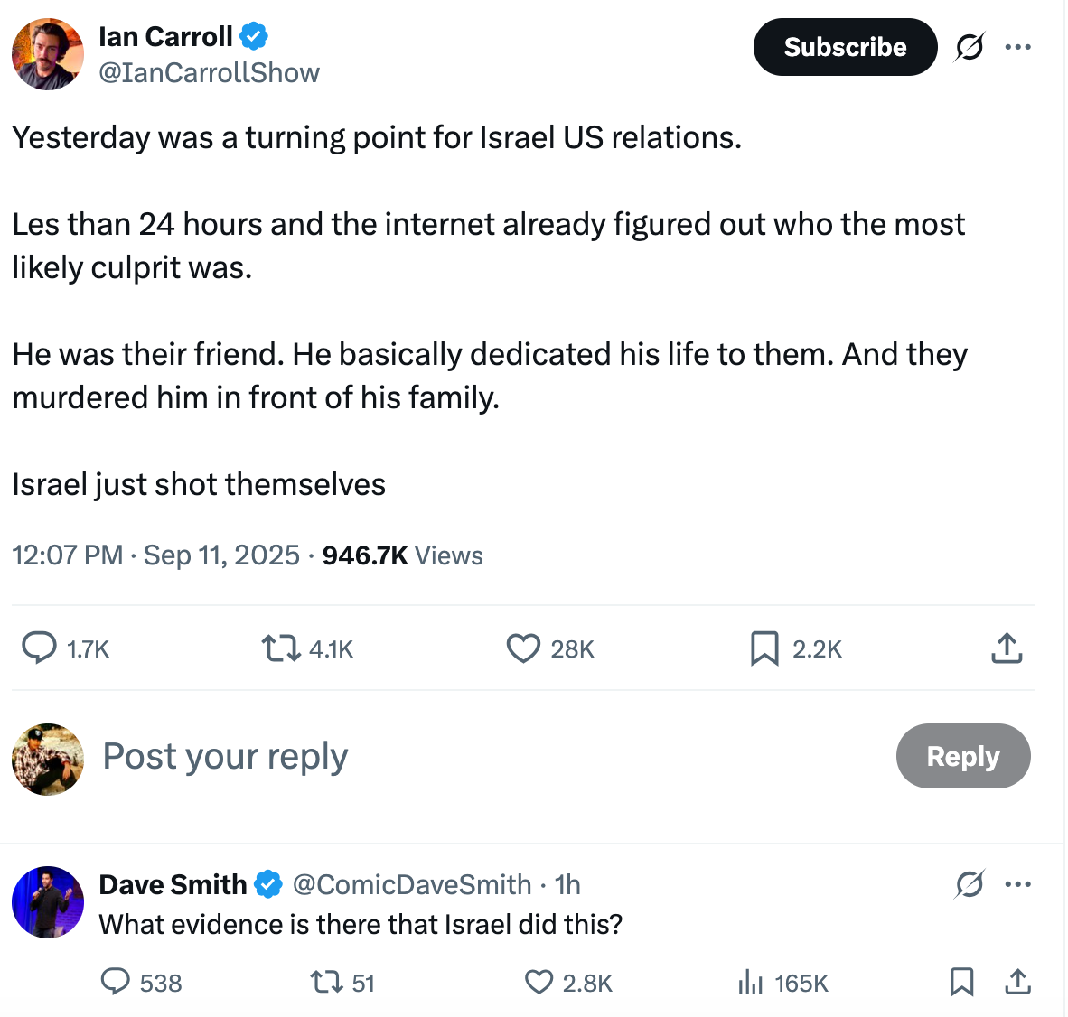1068x1017 pixels.
Task: Subscribe to Ian Carroll
Action: (x=845, y=47)
